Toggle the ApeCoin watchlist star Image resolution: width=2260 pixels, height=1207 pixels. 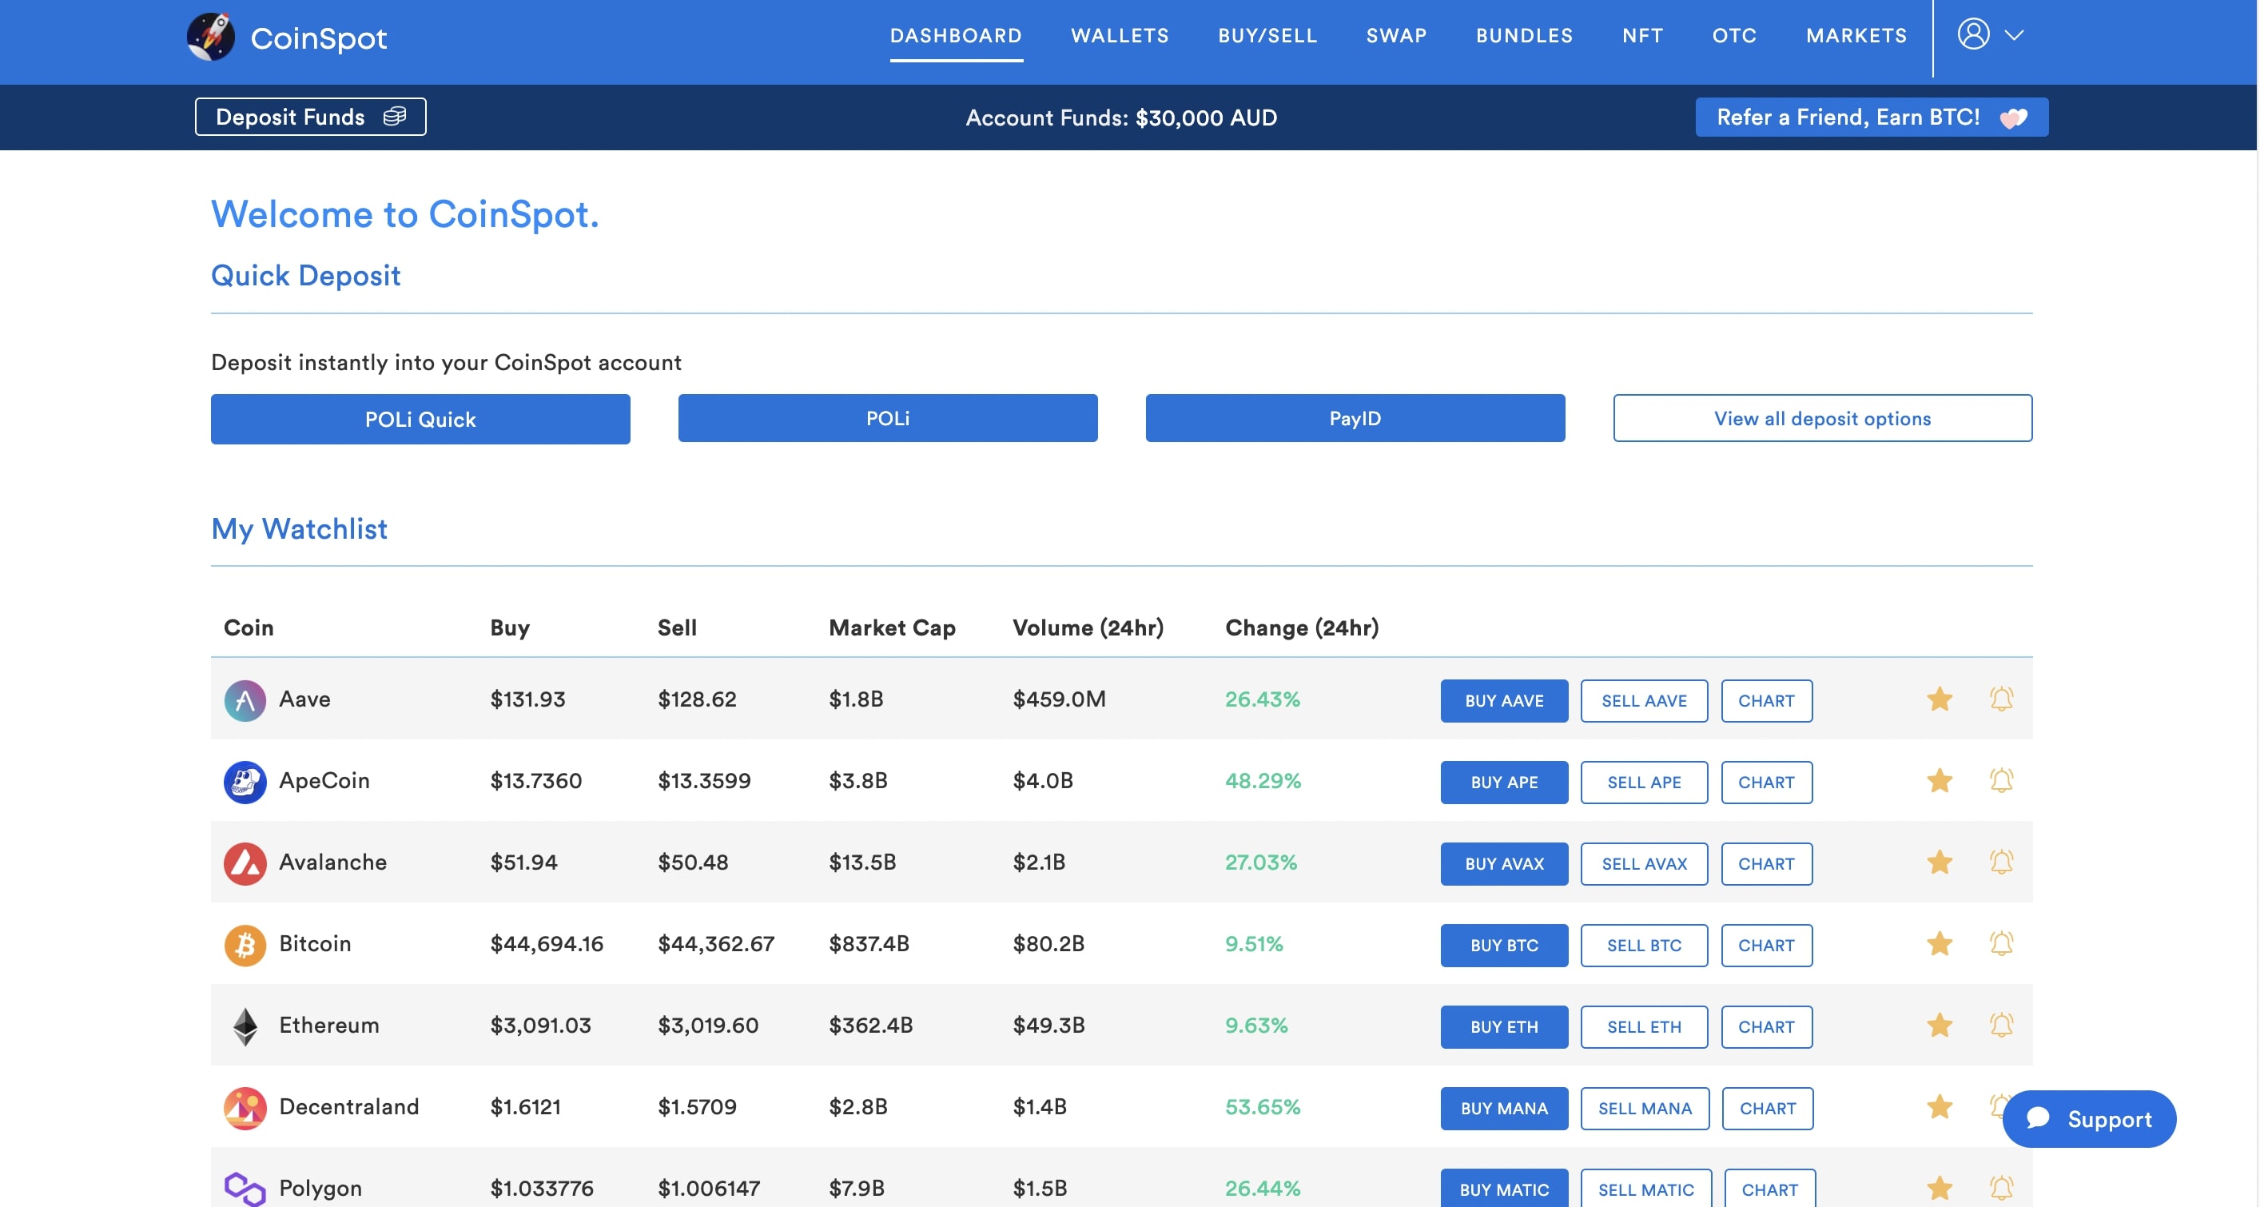click(1939, 780)
